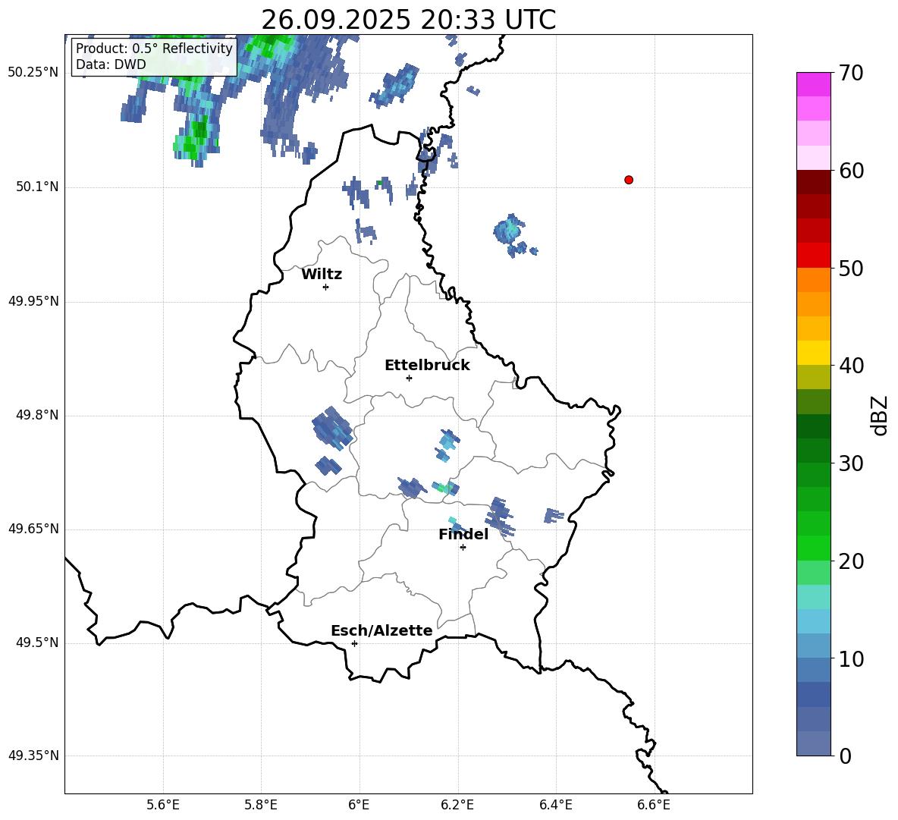
Task: Click the 49.8°N latitude label
Action: [x=37, y=415]
